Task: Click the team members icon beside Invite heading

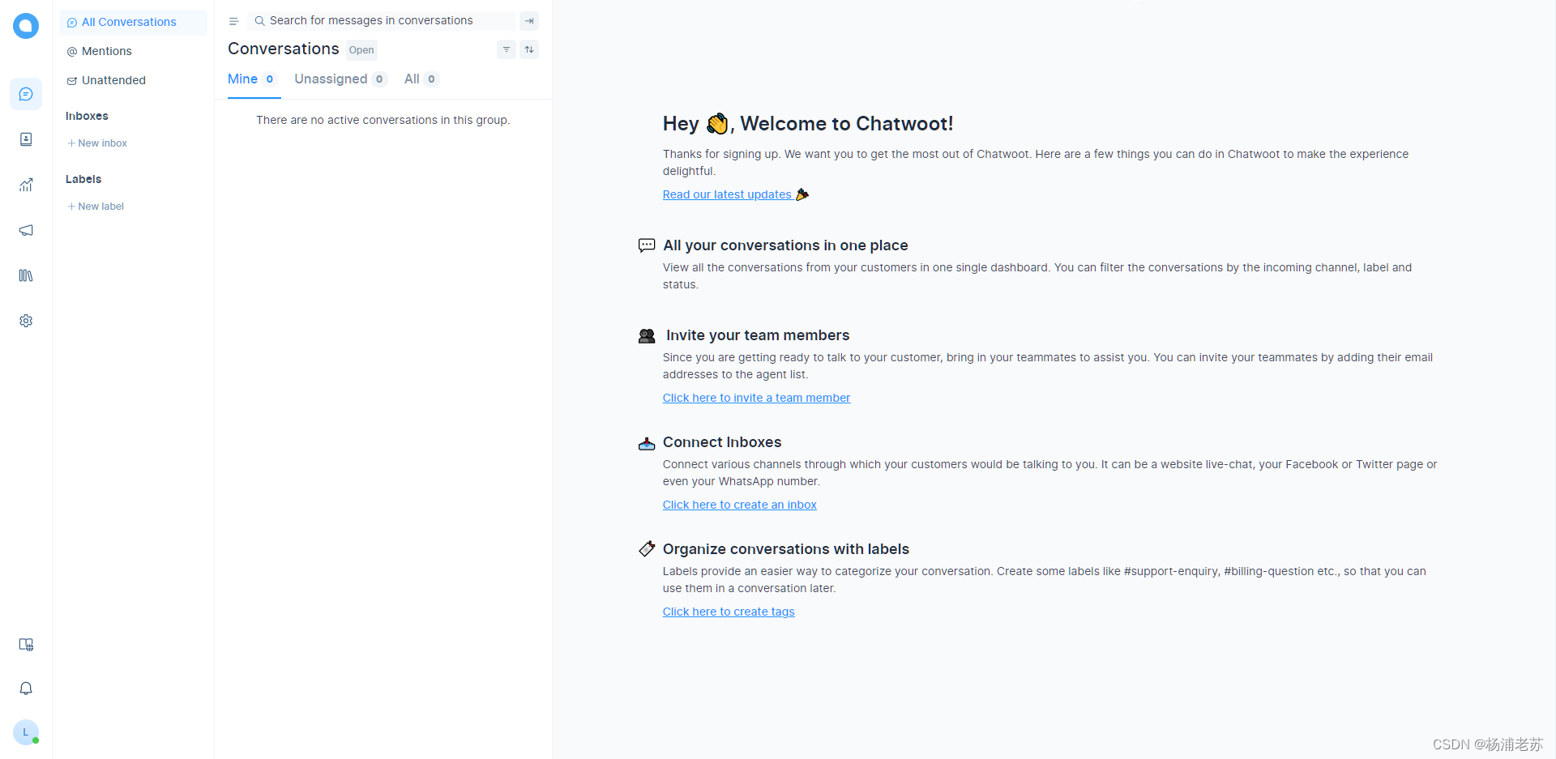Action: point(647,335)
